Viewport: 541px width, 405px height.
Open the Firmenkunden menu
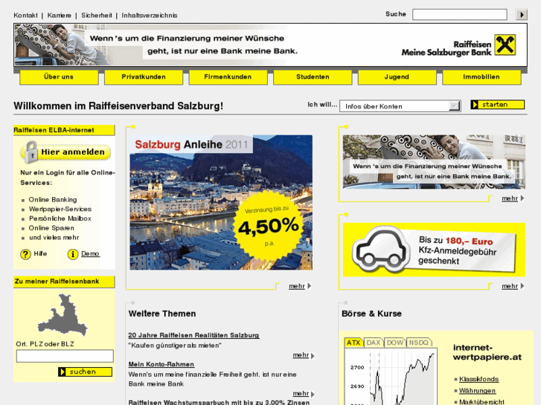coord(228,77)
